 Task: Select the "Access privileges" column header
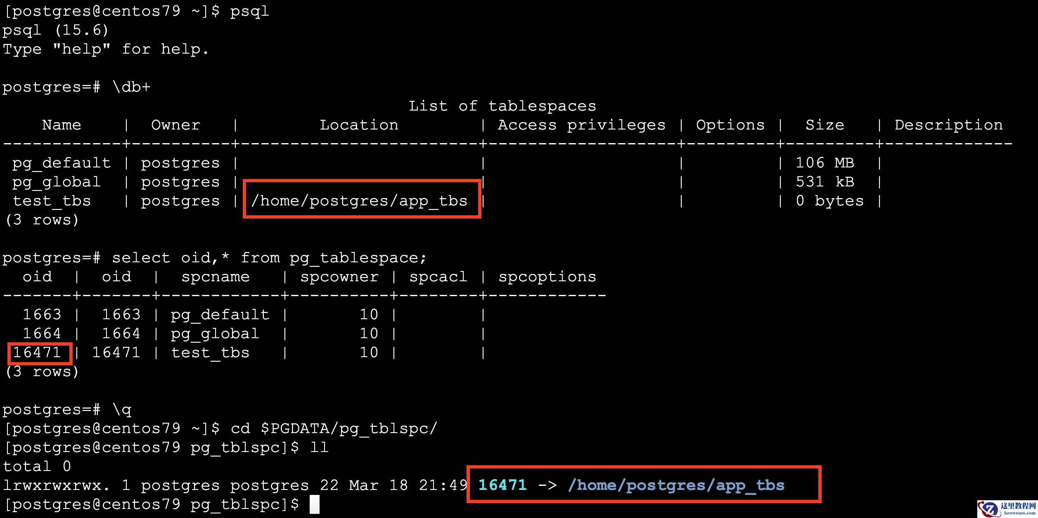pyautogui.click(x=581, y=125)
